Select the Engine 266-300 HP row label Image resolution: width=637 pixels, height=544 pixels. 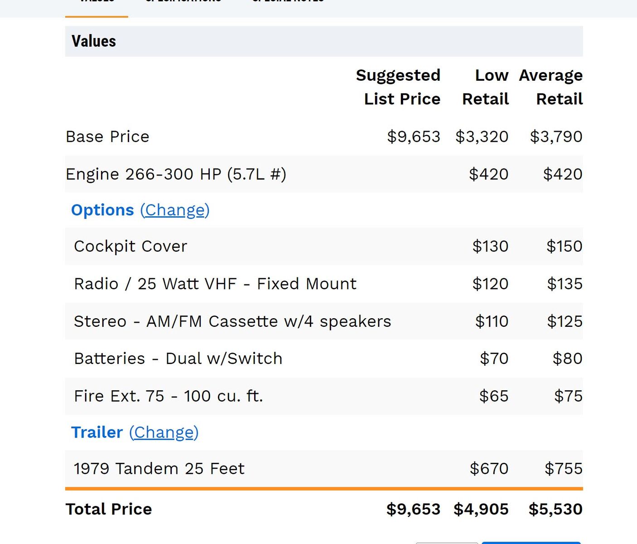click(x=176, y=174)
